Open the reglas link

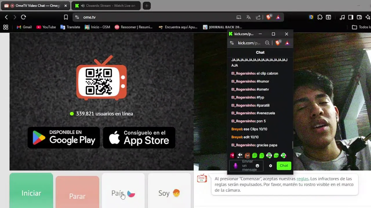point(303,179)
